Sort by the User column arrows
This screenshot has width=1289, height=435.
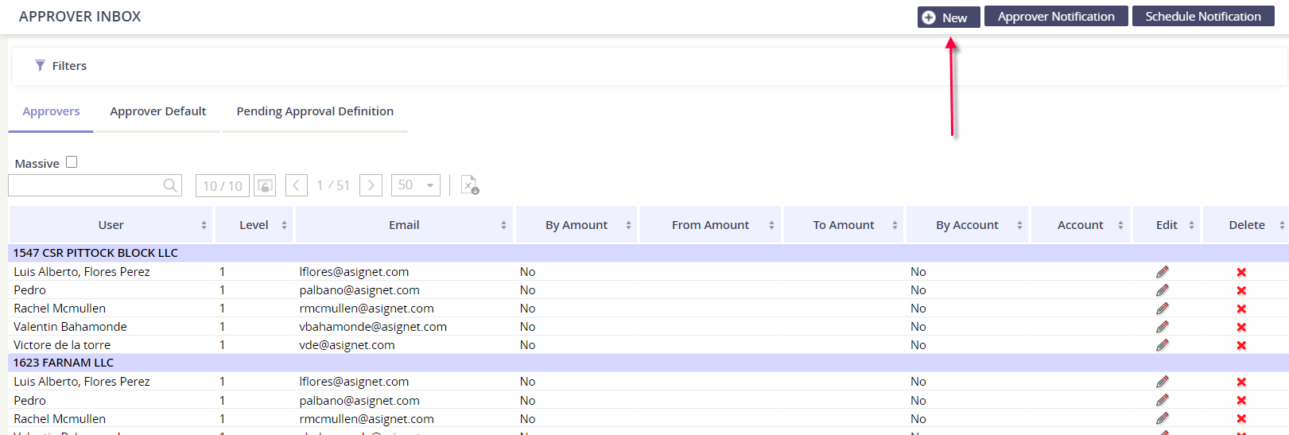tap(204, 226)
